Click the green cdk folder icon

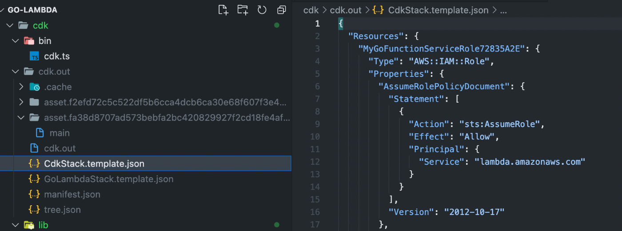coord(24,25)
